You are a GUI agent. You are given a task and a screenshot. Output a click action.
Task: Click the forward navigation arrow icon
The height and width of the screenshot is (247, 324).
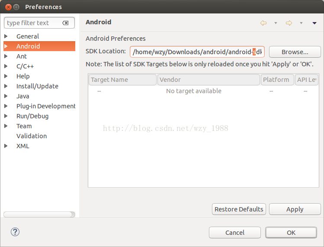(x=289, y=23)
